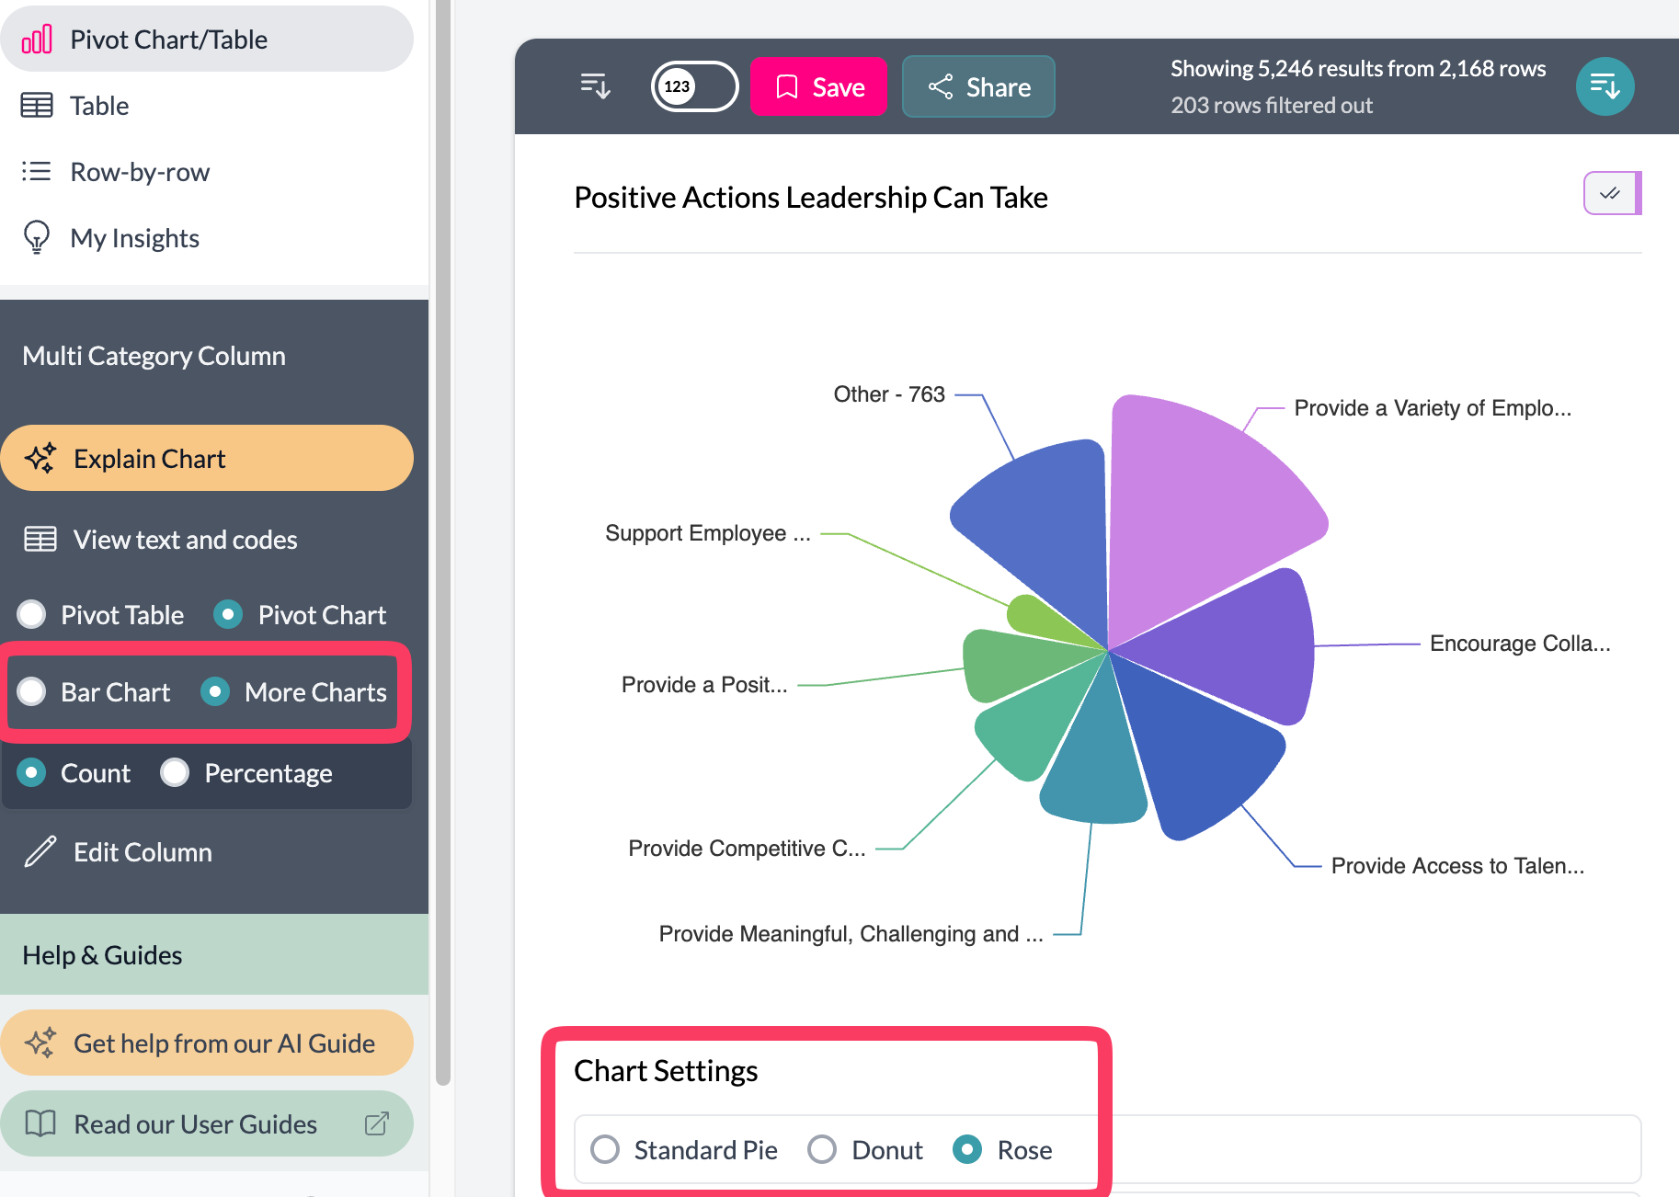Toggle the 123 number display switch
Image resolution: width=1679 pixels, height=1197 pixels.
click(x=694, y=86)
